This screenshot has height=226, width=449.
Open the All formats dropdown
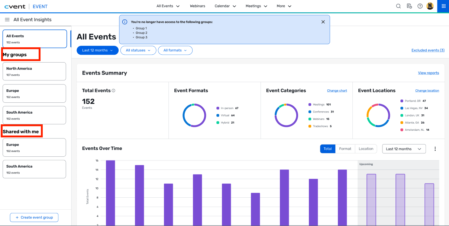pos(175,50)
